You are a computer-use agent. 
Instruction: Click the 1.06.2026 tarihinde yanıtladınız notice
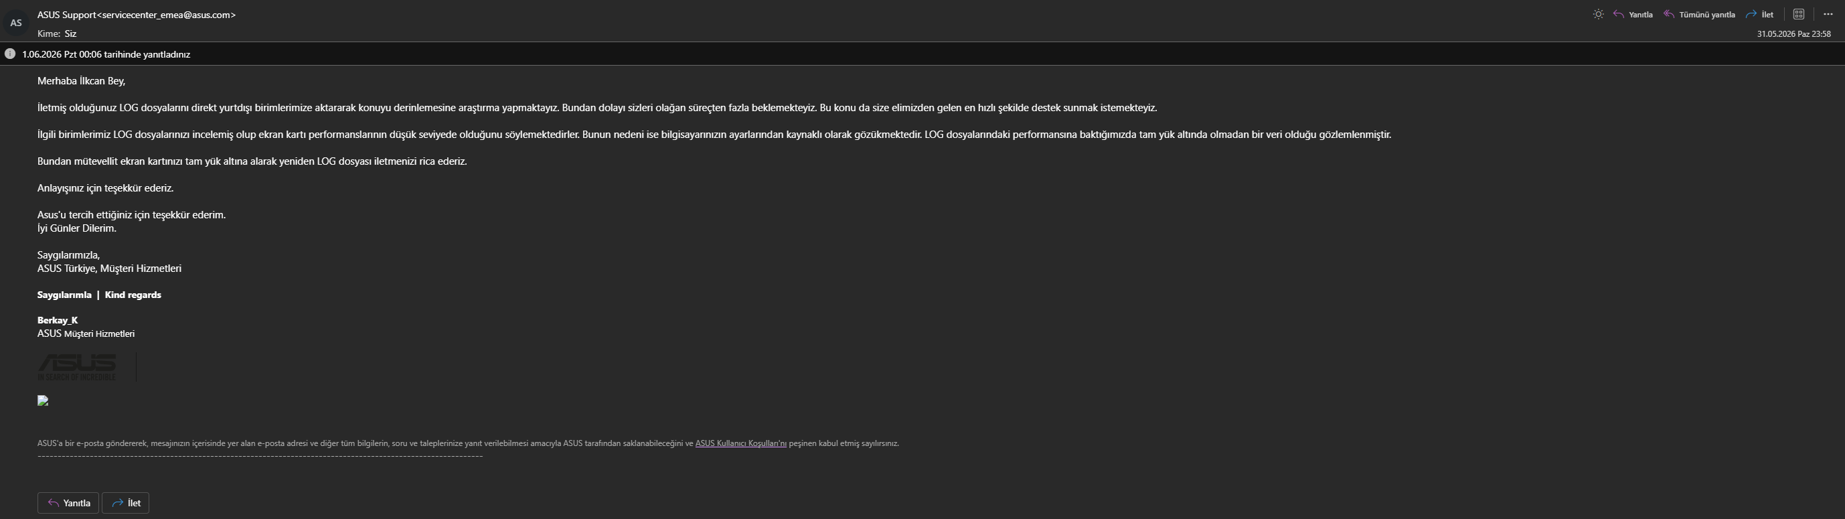point(106,54)
